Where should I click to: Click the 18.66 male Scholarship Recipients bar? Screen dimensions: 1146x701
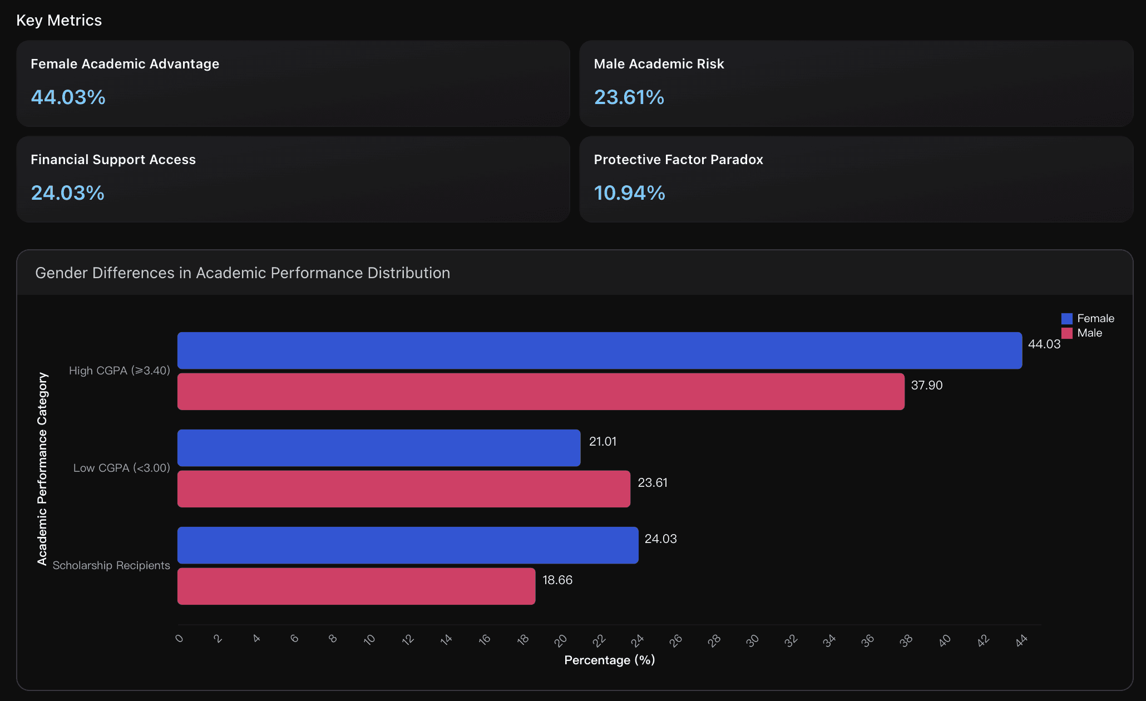coord(356,586)
